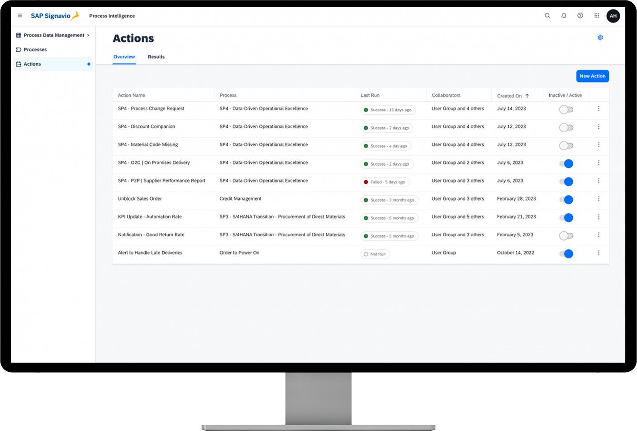Sort by Created On column arrow
The height and width of the screenshot is (431, 637).
(527, 95)
